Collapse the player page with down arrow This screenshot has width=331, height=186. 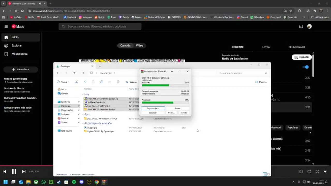tap(325, 172)
